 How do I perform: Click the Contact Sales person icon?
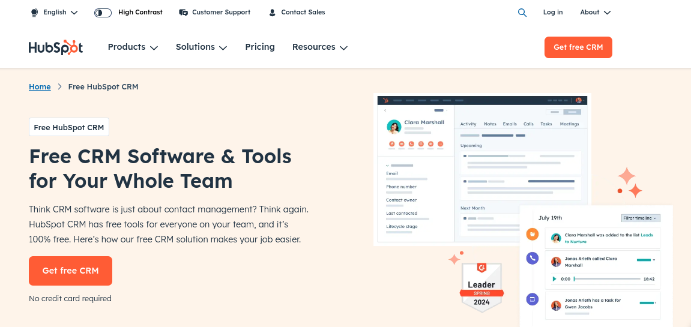[272, 13]
